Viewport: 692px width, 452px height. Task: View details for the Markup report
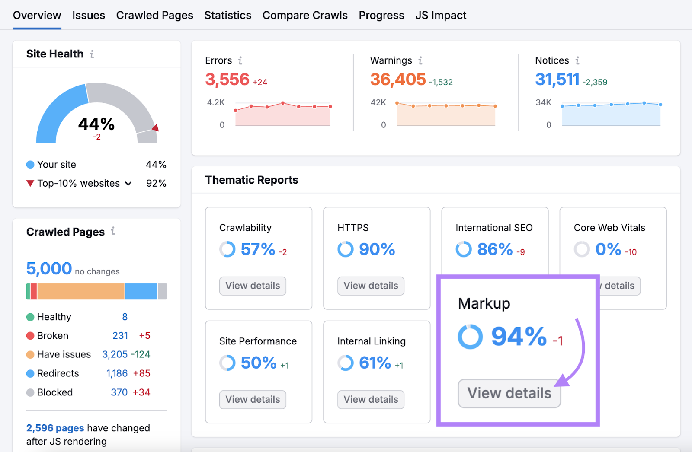click(x=509, y=393)
